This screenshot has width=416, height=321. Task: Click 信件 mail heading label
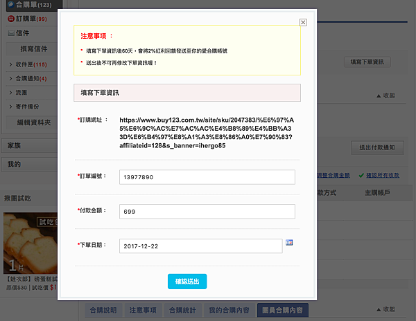22,33
